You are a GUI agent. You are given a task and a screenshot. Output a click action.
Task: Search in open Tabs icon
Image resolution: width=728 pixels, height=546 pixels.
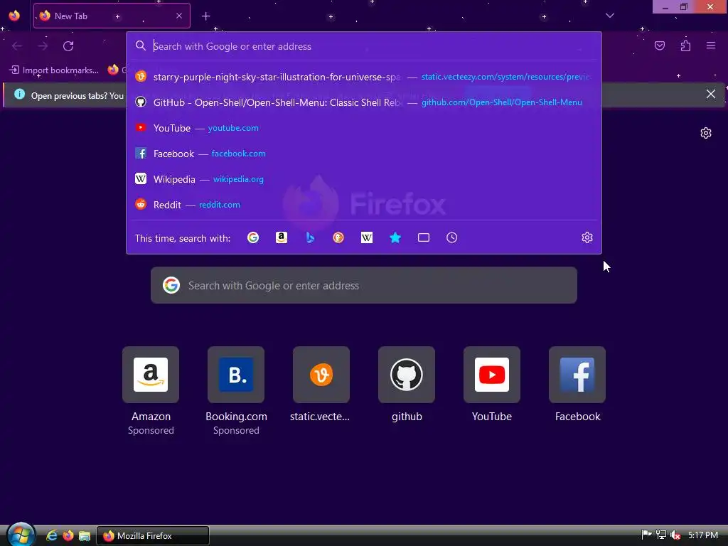click(x=424, y=237)
